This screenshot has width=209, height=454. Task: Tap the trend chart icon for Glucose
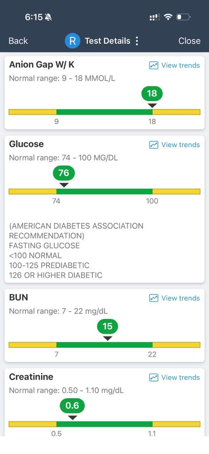pos(154,145)
